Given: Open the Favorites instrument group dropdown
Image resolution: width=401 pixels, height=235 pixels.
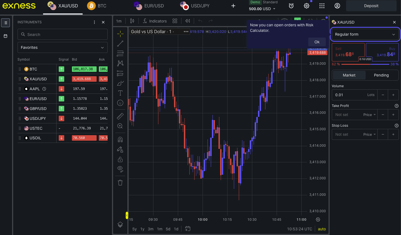Looking at the screenshot, I should (x=63, y=47).
